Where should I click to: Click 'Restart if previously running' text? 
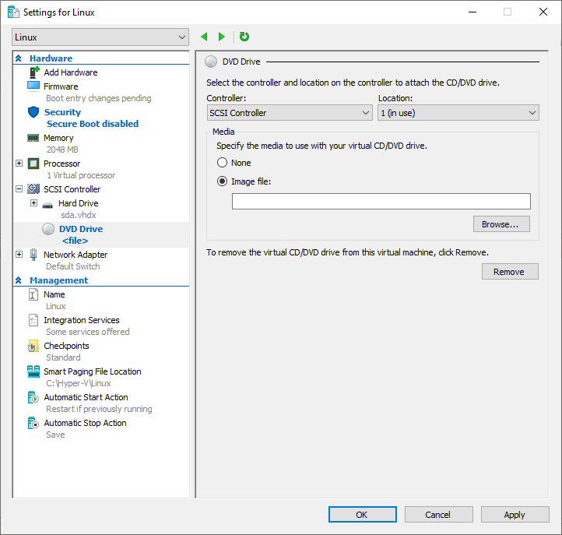[99, 409]
